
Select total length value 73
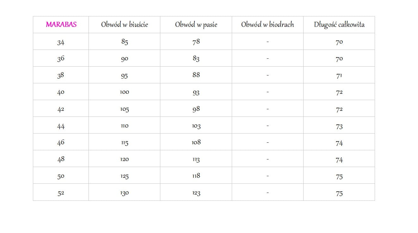[339, 126]
